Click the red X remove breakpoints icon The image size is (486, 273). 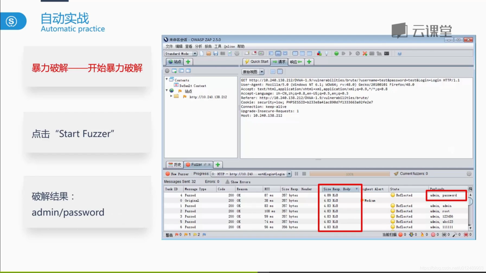365,54
